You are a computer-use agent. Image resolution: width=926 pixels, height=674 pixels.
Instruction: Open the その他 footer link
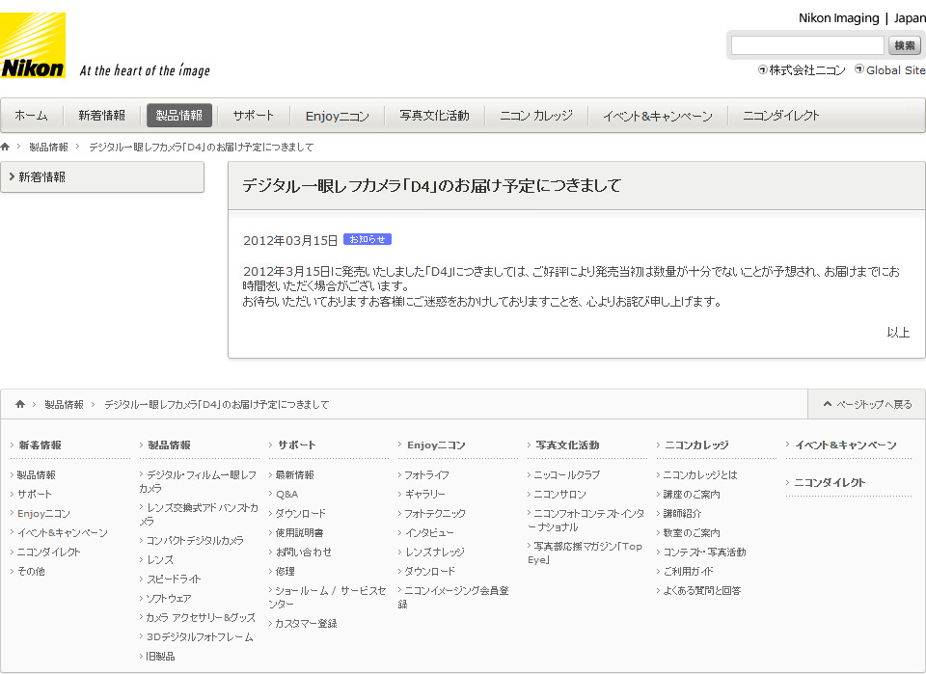[x=31, y=571]
